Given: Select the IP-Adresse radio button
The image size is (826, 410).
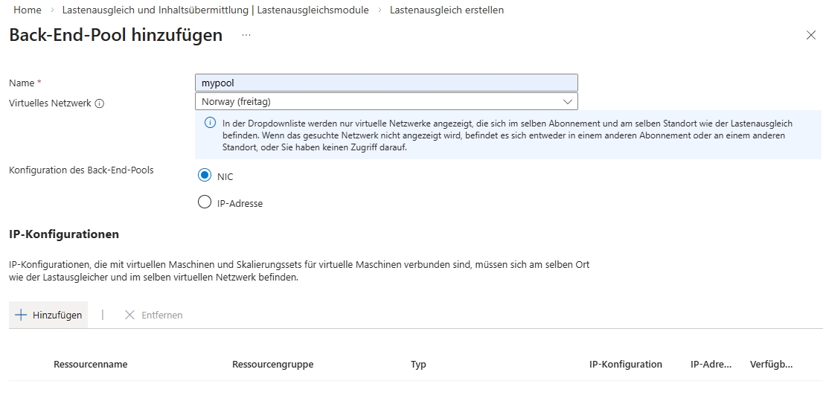Looking at the screenshot, I should click(x=205, y=202).
